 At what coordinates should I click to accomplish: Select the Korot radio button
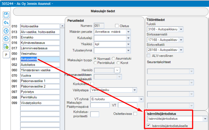[x=118, y=63]
